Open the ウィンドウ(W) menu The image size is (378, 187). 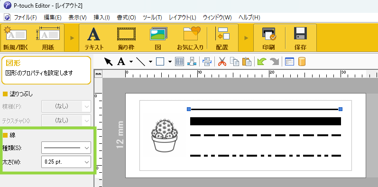pos(217,18)
